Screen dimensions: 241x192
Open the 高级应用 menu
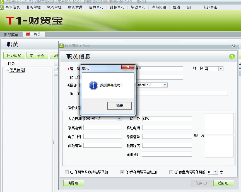coord(159,7)
